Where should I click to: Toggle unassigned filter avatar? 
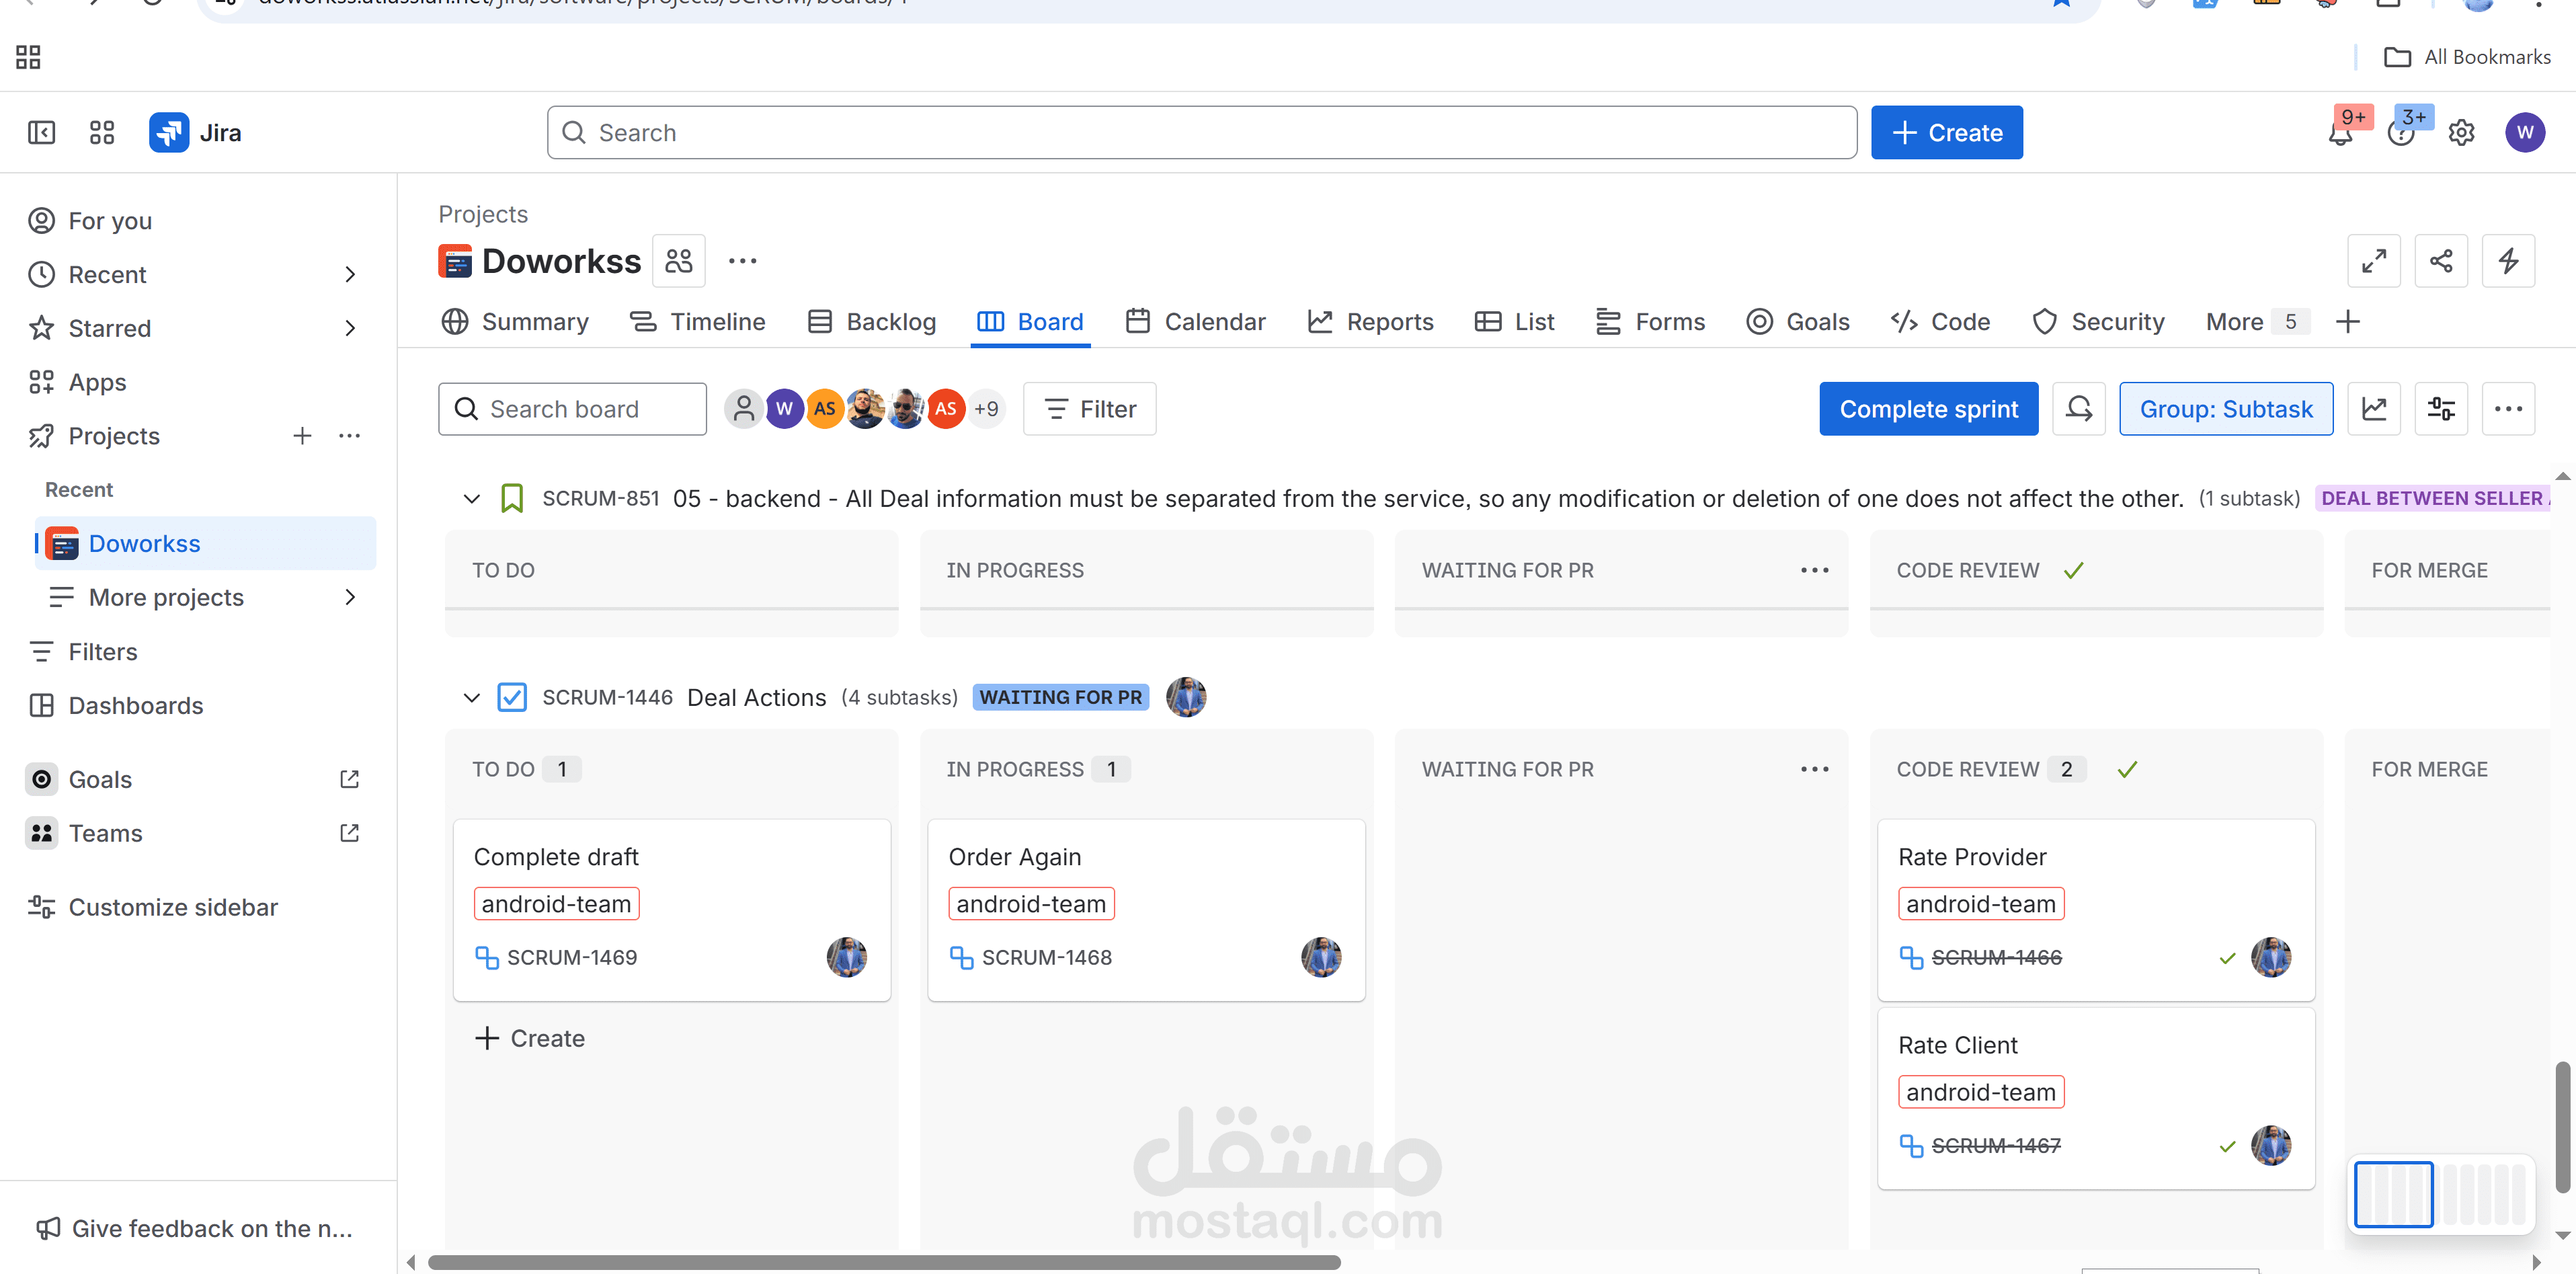coord(743,409)
